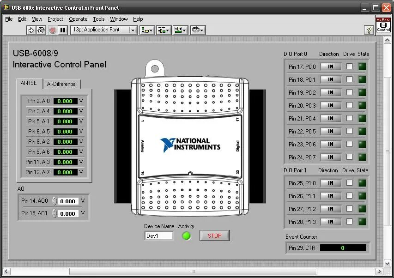This screenshot has height=278, width=394.
Task: Click the mxBase Control VI icon
Action: [383, 24]
